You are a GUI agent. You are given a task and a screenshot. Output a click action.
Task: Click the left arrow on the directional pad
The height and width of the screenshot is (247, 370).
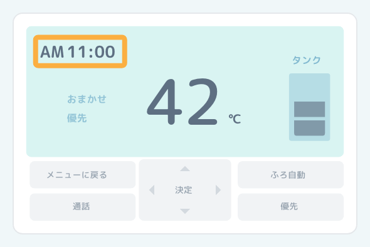point(152,190)
